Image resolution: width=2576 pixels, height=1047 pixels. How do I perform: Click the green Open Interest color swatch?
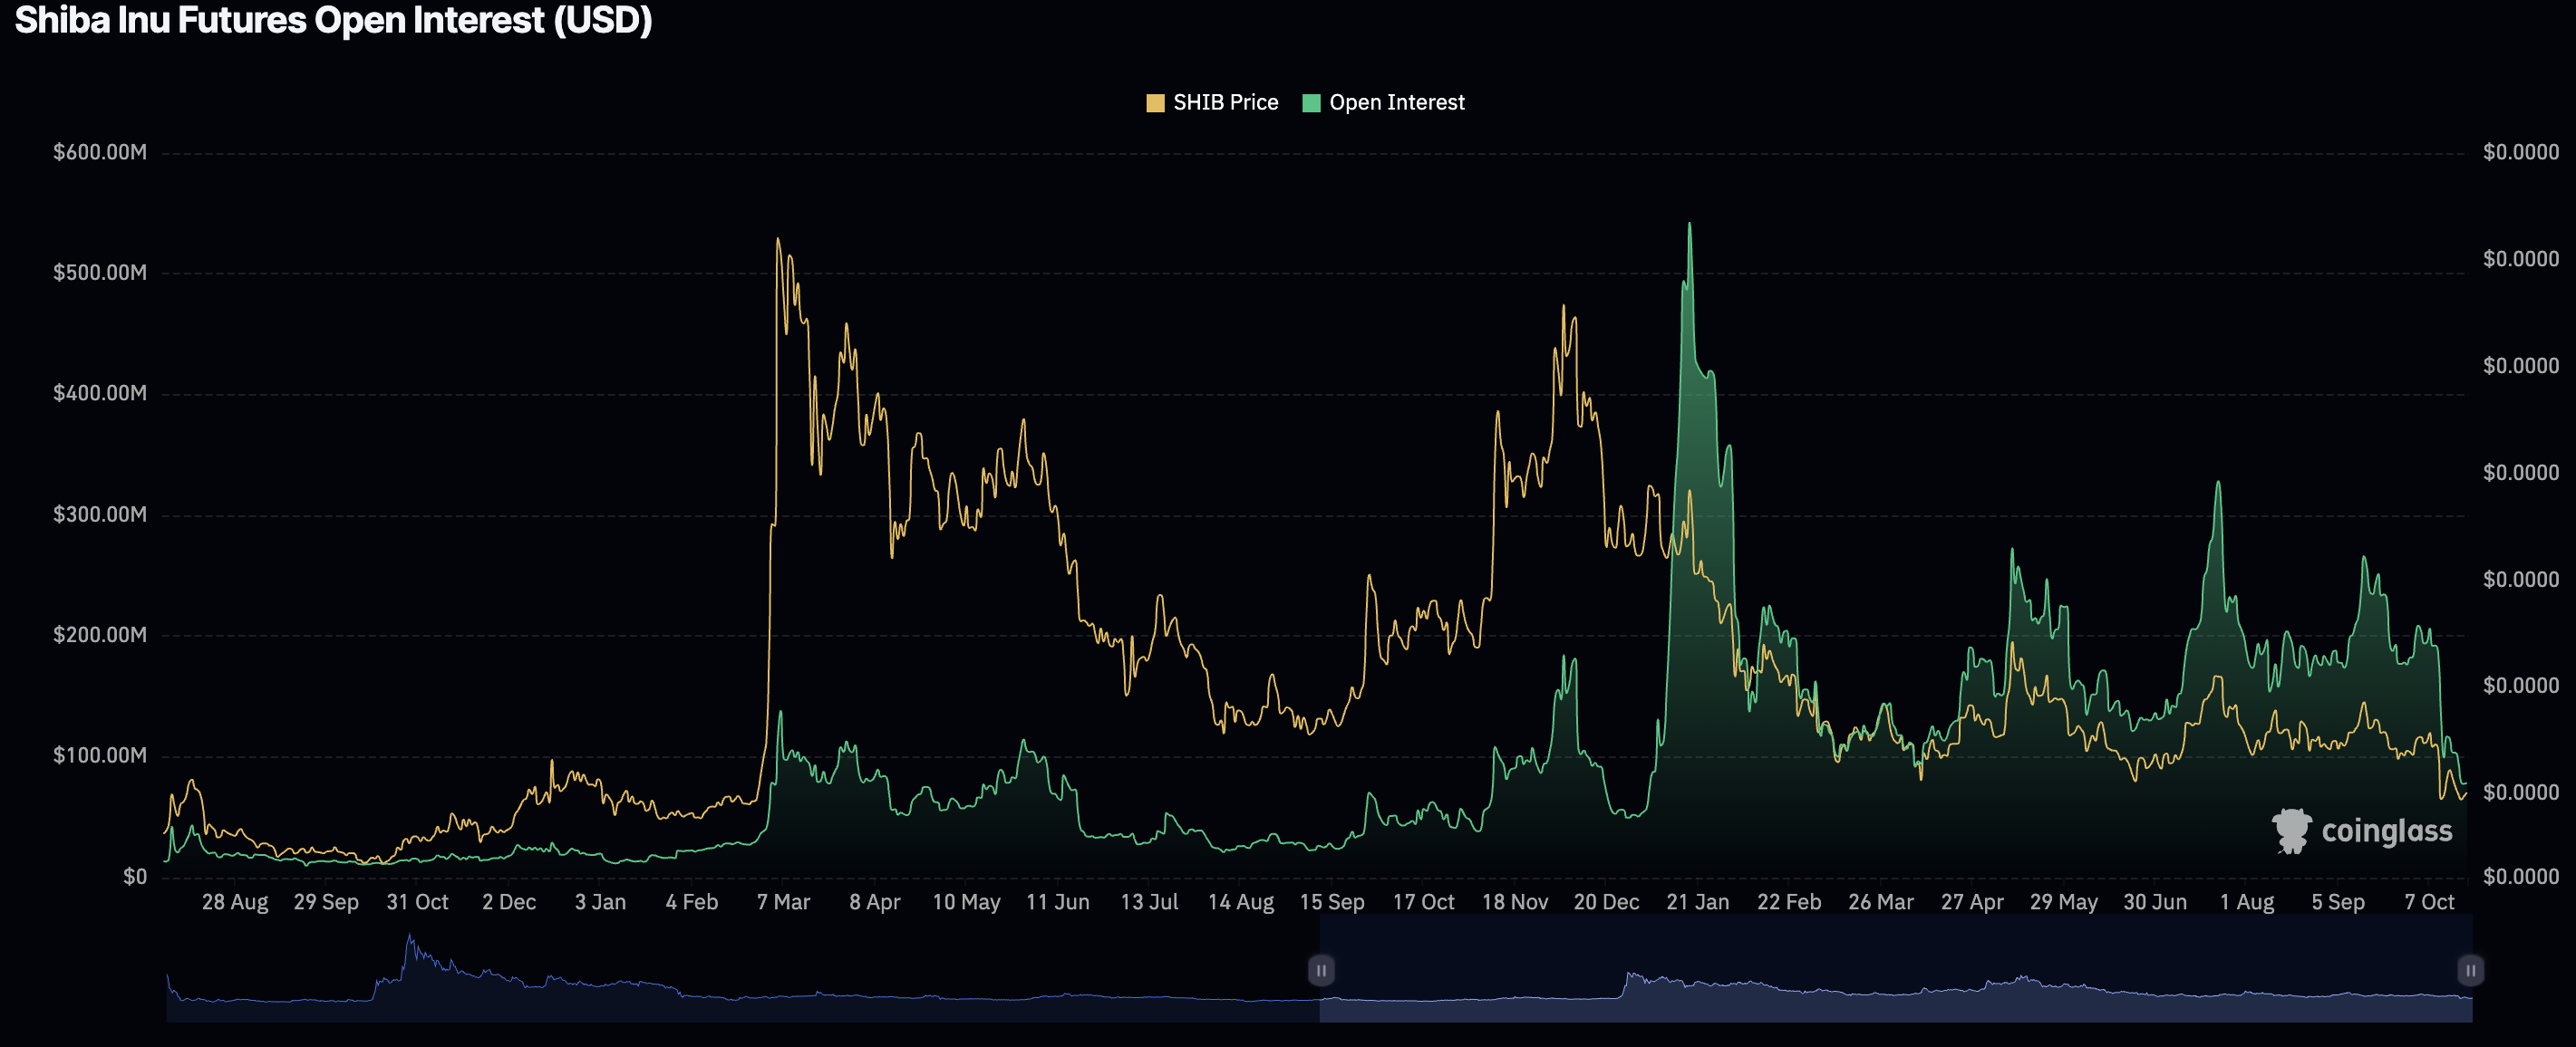pos(1311,103)
